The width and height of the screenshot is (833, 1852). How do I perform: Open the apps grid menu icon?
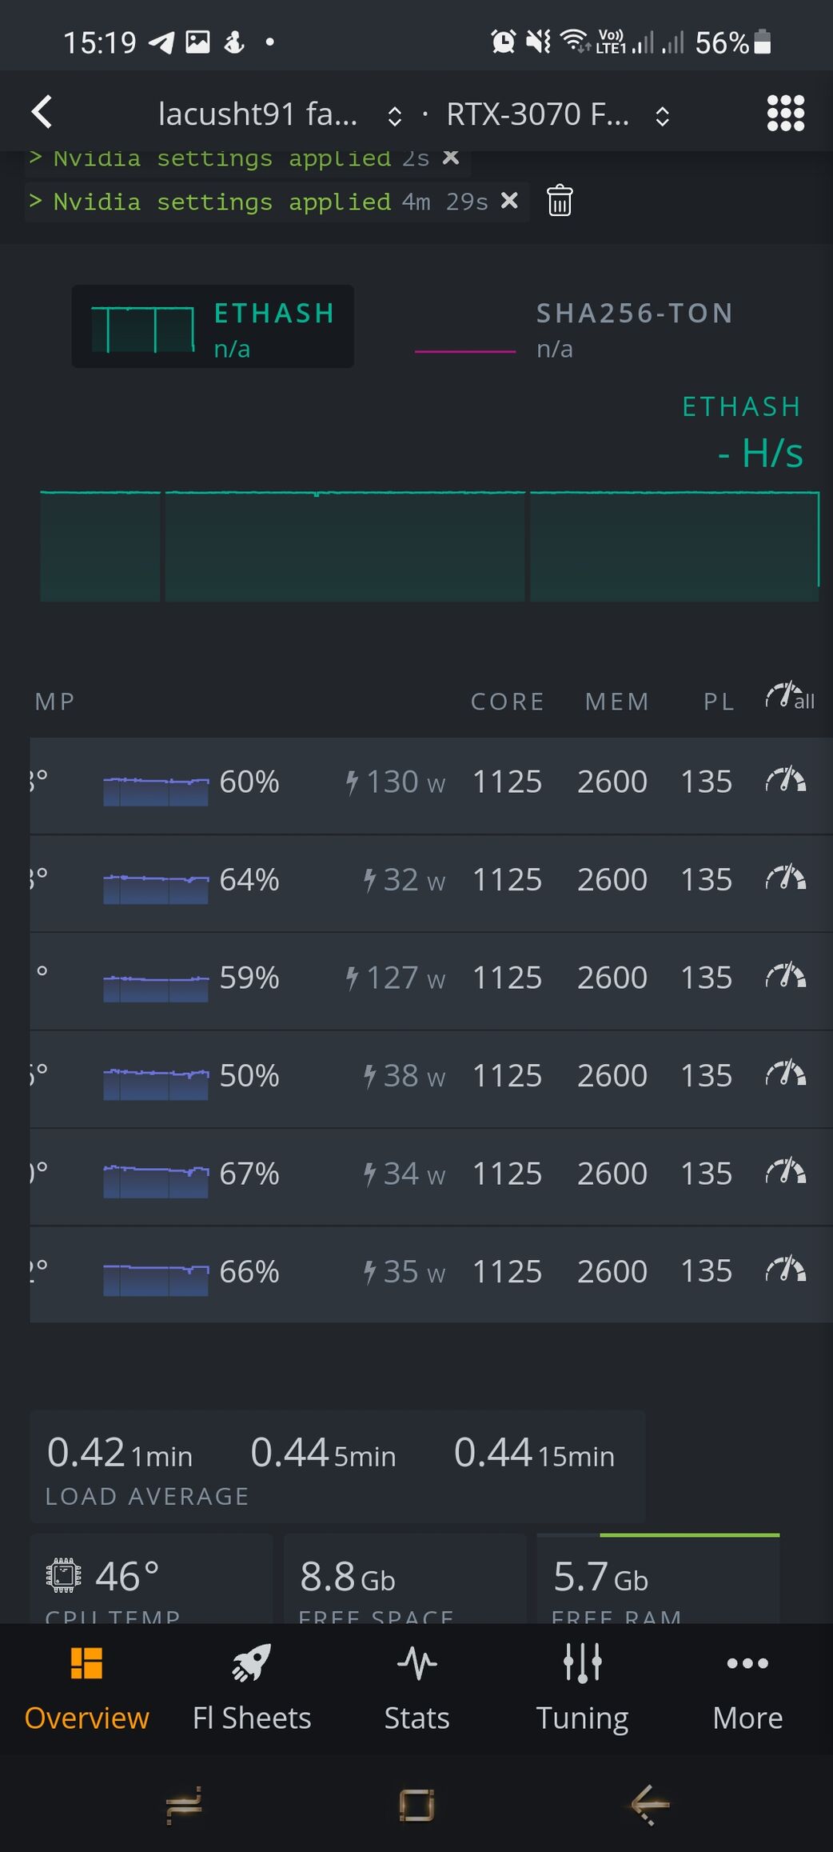[x=785, y=113]
